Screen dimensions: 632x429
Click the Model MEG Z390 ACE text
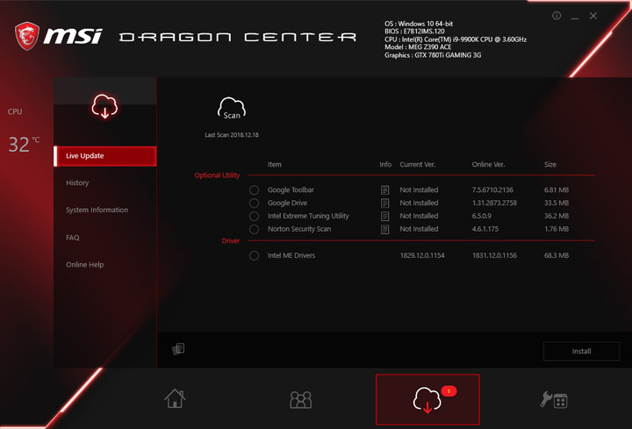point(418,47)
